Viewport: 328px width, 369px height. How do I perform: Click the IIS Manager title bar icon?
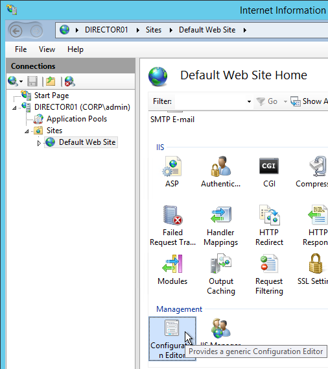tap(12, 10)
